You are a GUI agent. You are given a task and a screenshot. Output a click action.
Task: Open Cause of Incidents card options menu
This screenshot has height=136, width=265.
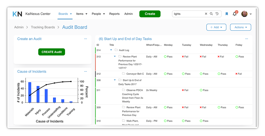tap(85, 71)
